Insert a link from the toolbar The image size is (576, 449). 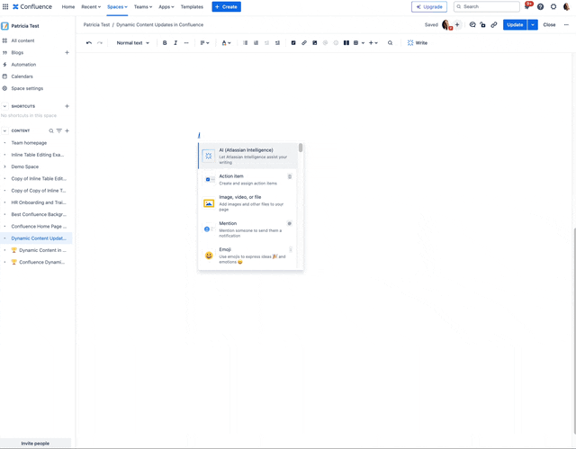click(304, 43)
